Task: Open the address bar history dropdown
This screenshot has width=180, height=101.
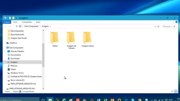Action: pos(155,26)
